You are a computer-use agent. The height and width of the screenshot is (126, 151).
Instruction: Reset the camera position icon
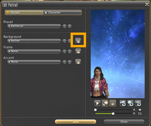[x=123, y=103]
